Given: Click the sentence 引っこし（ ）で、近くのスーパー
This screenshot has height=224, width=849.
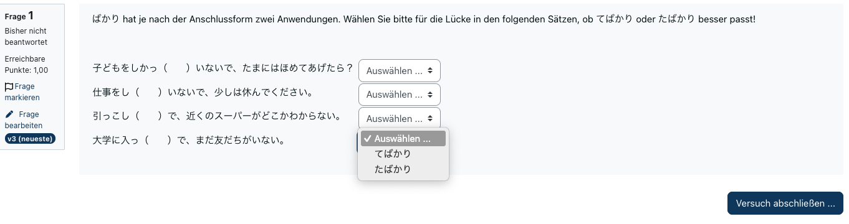Looking at the screenshot, I should (x=216, y=116).
